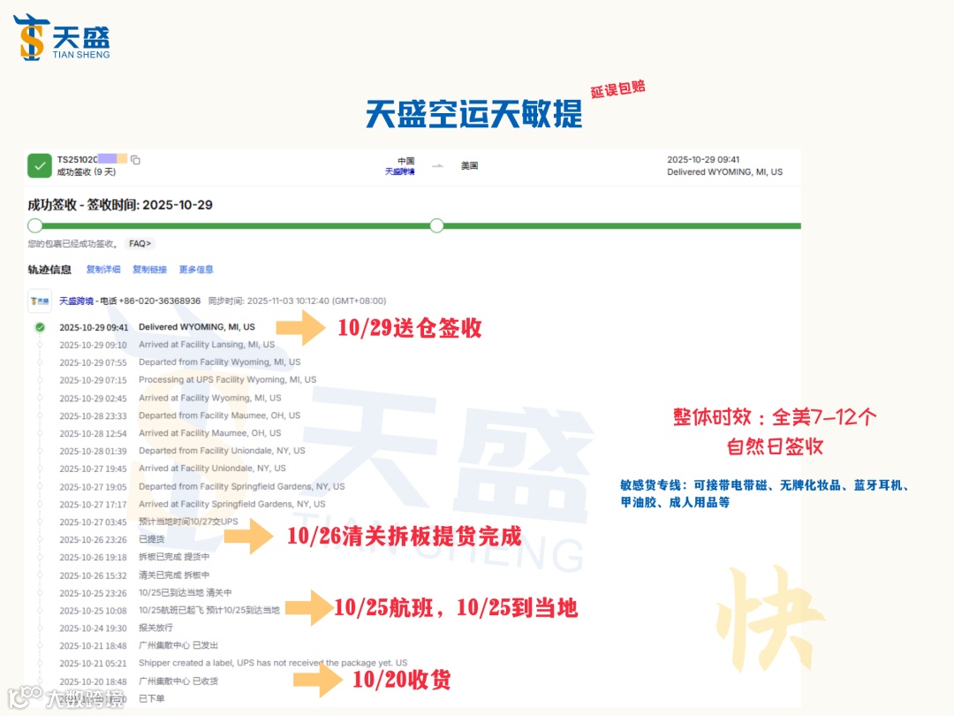Select tracking number TS25102C text
The width and height of the screenshot is (954, 716).
pyautogui.click(x=77, y=159)
